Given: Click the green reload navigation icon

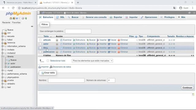Looking at the screenshot, I should coord(26,18).
